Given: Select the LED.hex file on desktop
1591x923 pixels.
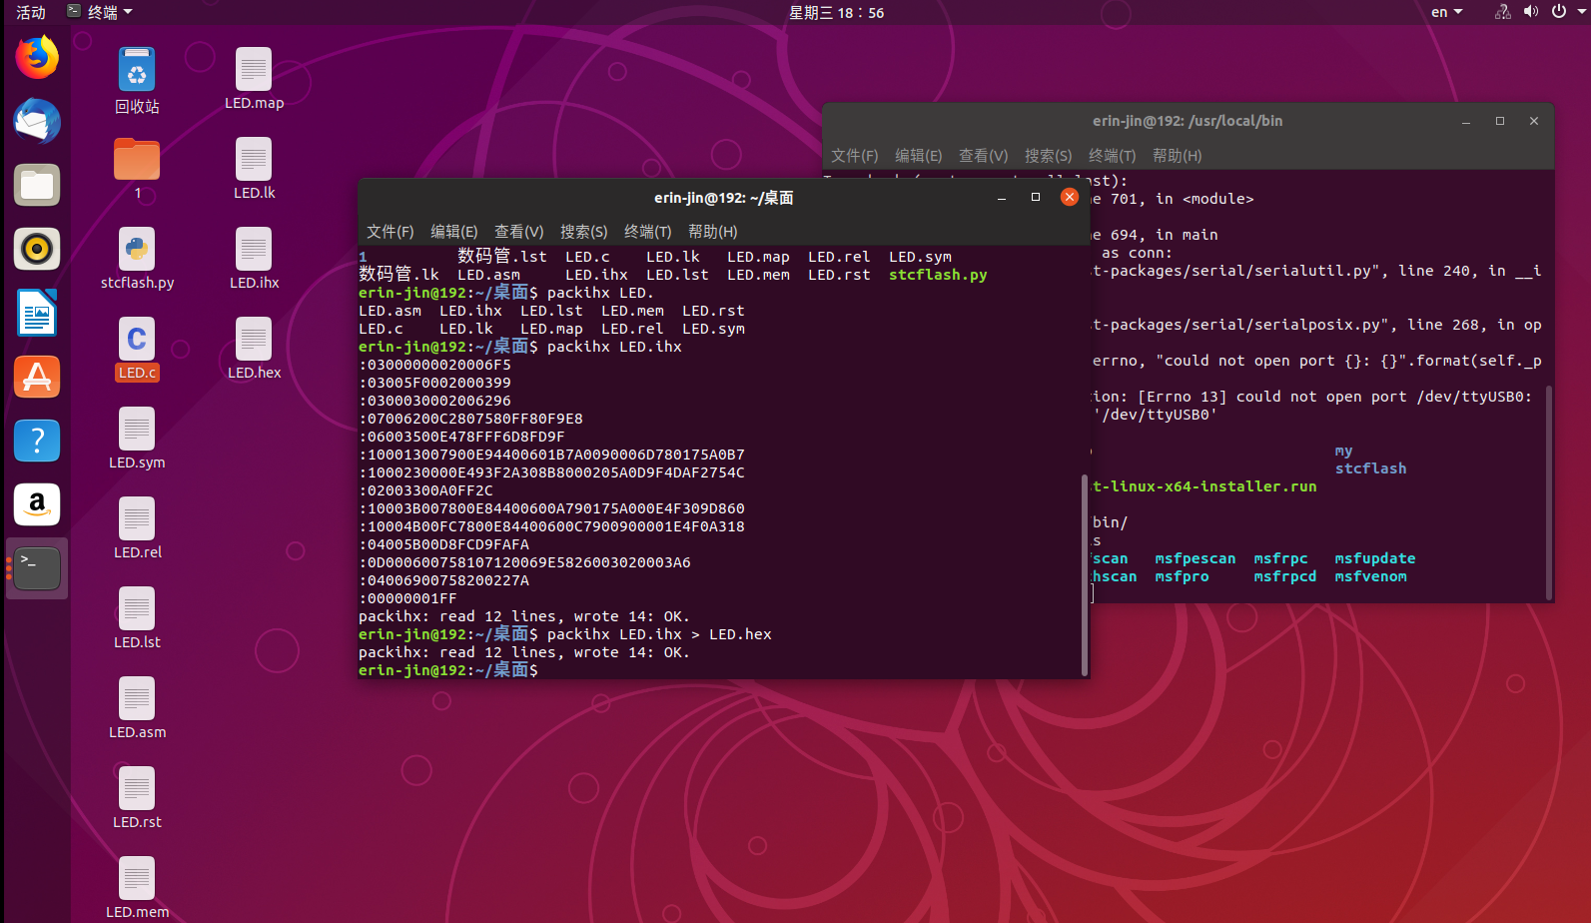Looking at the screenshot, I should [254, 349].
